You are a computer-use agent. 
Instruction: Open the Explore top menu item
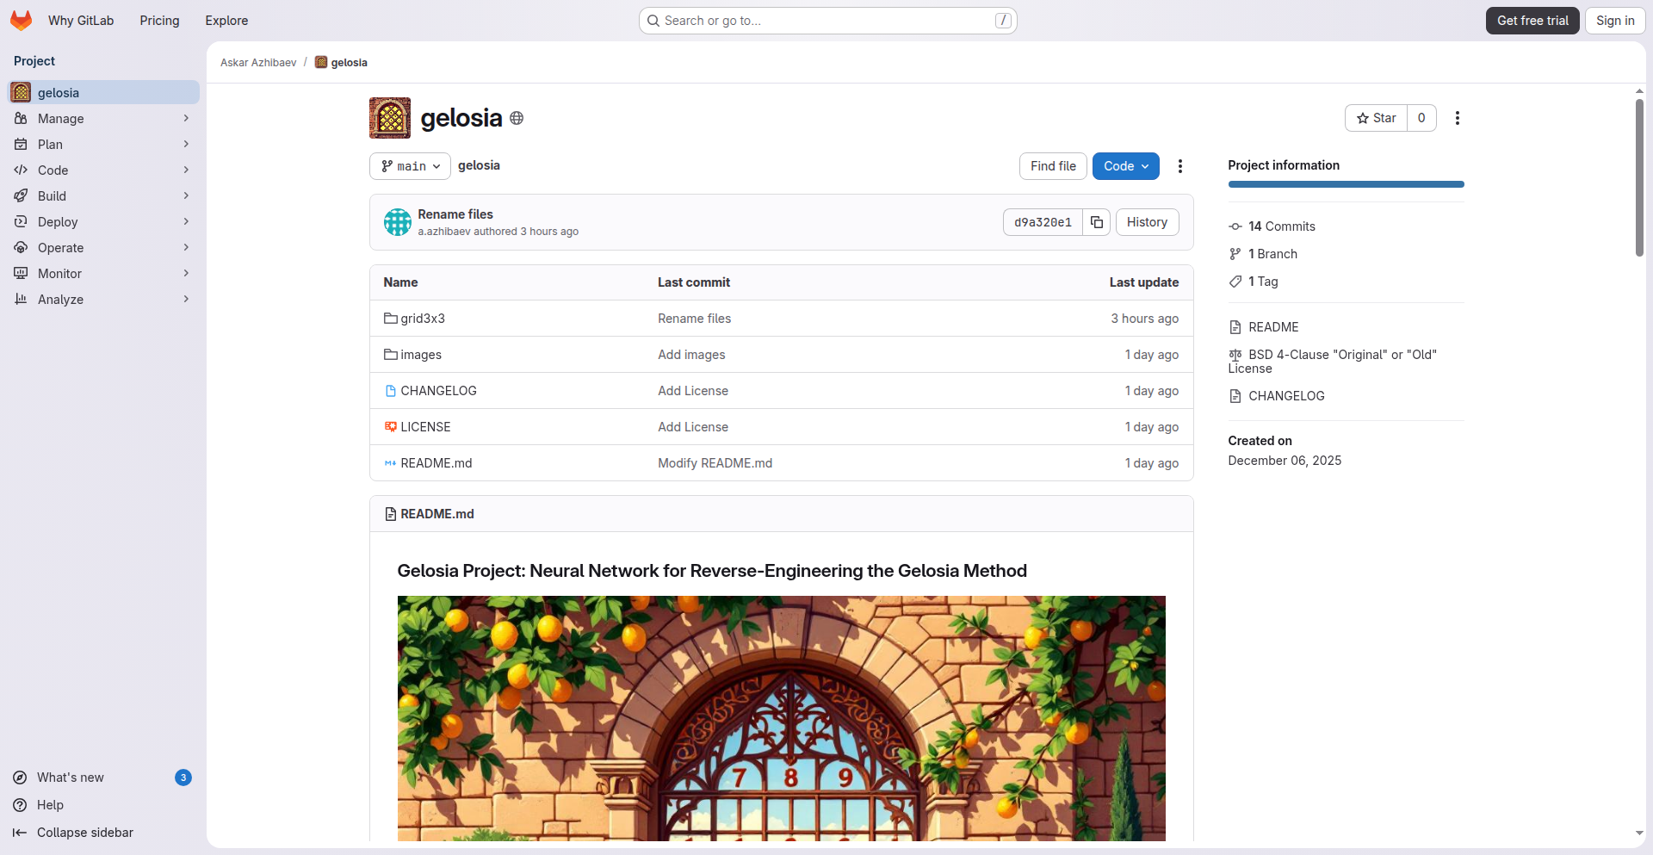[226, 21]
